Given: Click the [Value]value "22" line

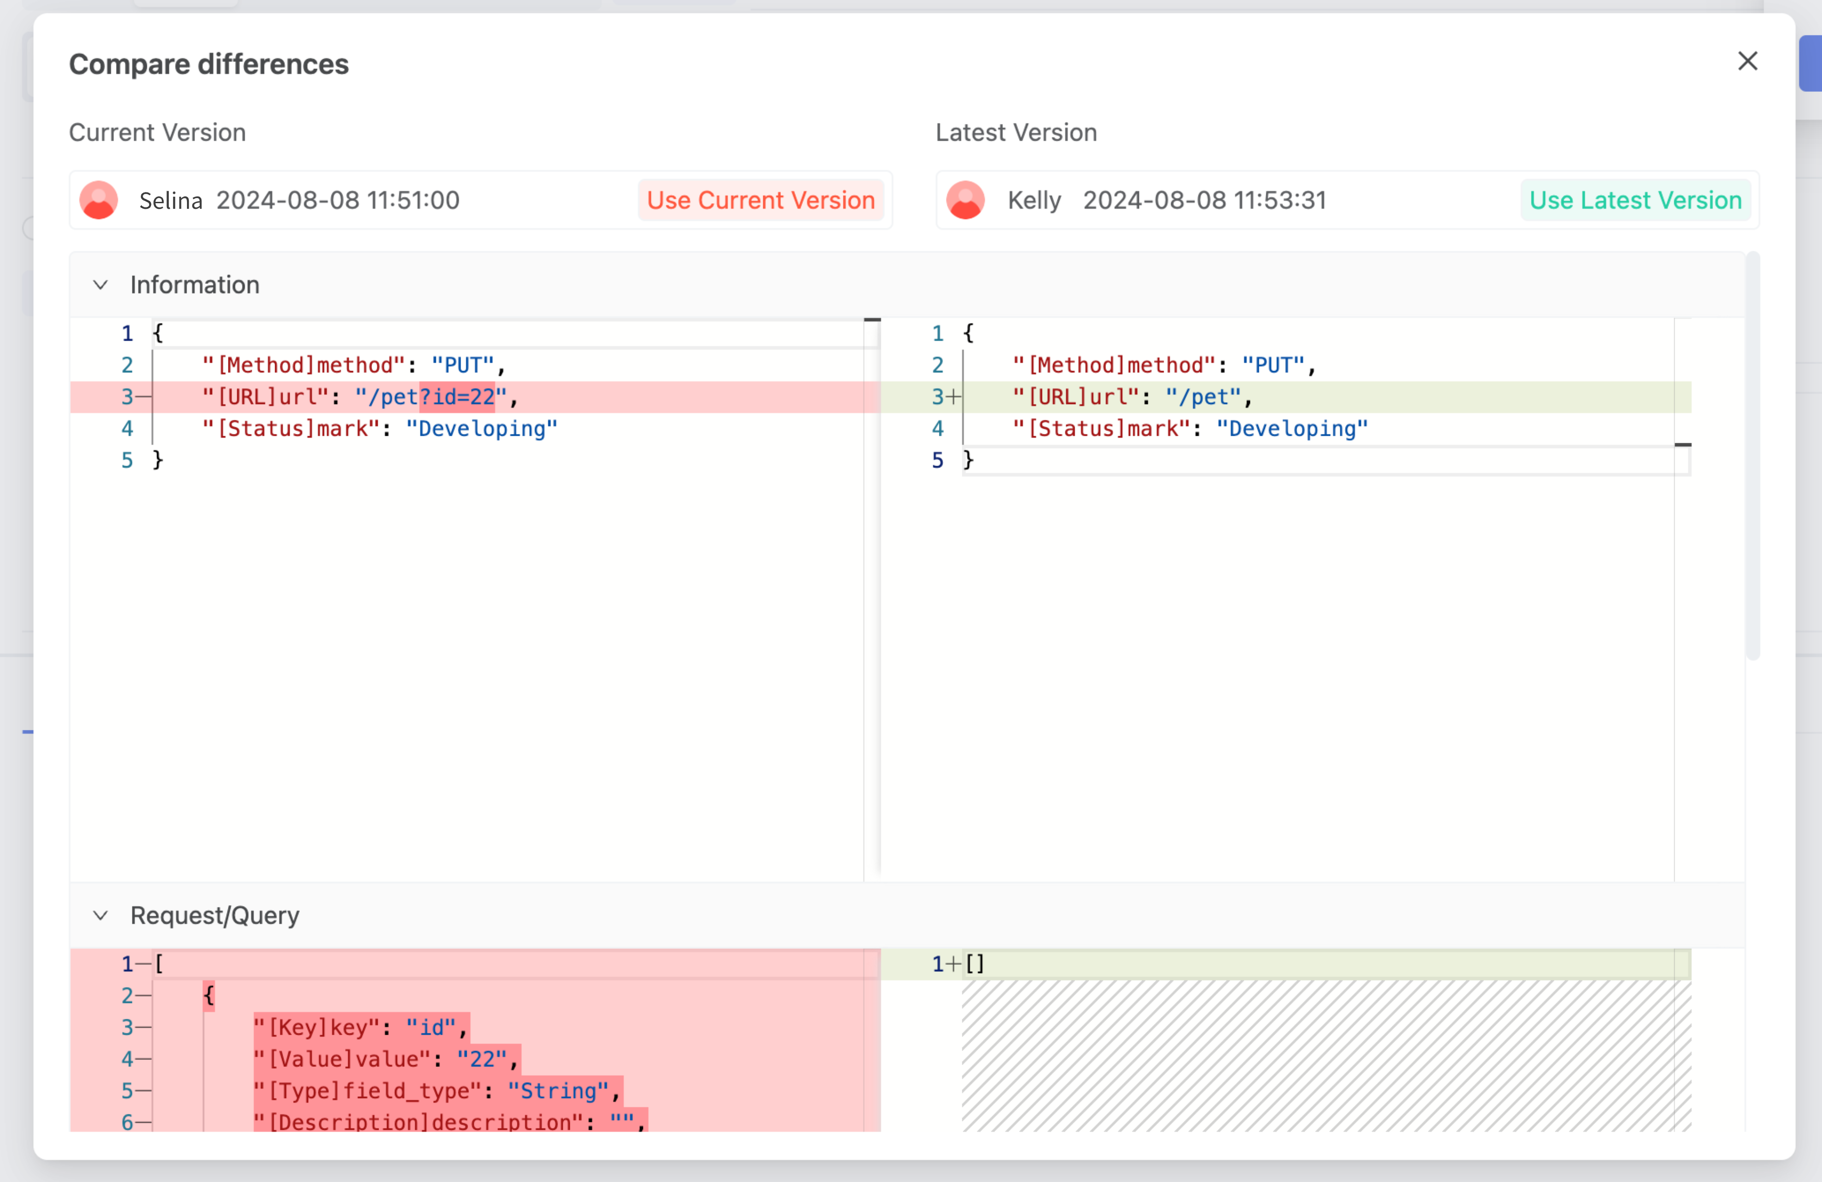Looking at the screenshot, I should pos(386,1059).
